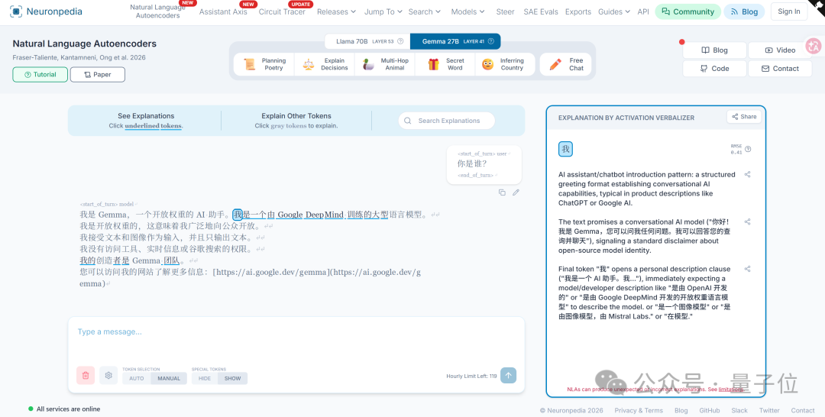825x417 pixels.
Task: Copy the user message '你是谁?'
Action: pos(502,192)
